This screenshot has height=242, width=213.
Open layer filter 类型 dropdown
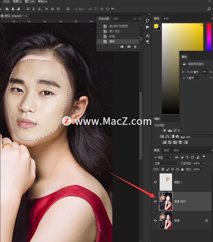pos(162,157)
